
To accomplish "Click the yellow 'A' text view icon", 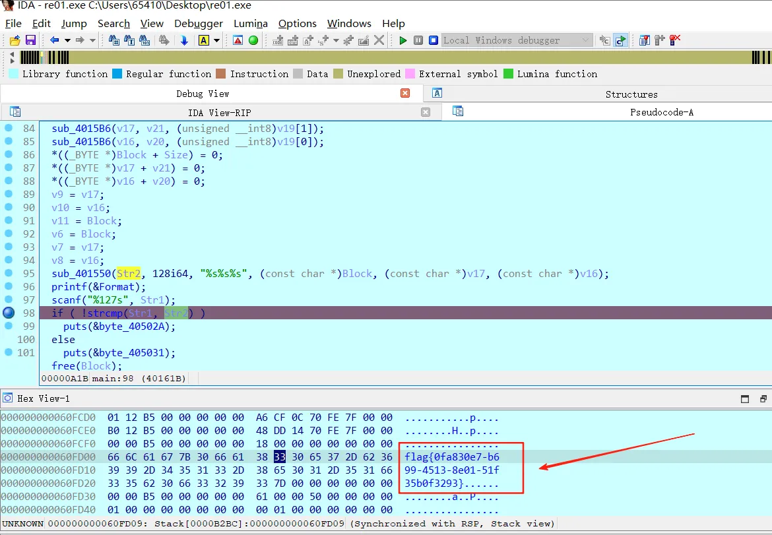I will 203,40.
